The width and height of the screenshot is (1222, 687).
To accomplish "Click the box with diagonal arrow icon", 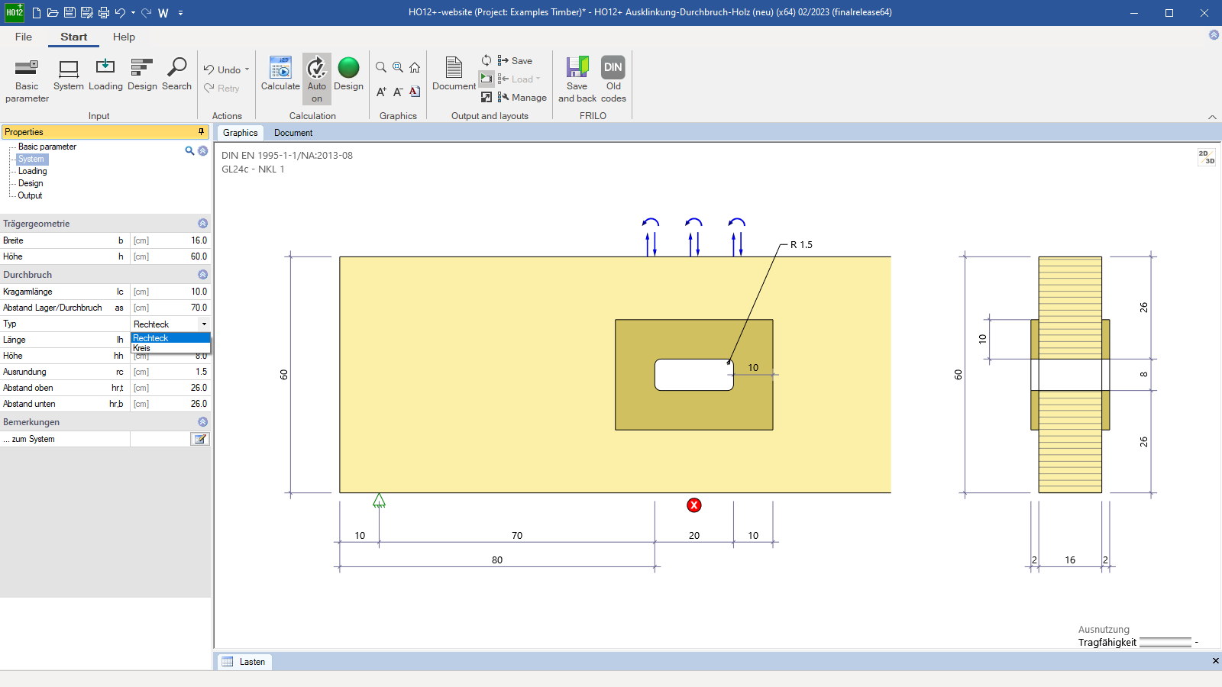I will 487,97.
